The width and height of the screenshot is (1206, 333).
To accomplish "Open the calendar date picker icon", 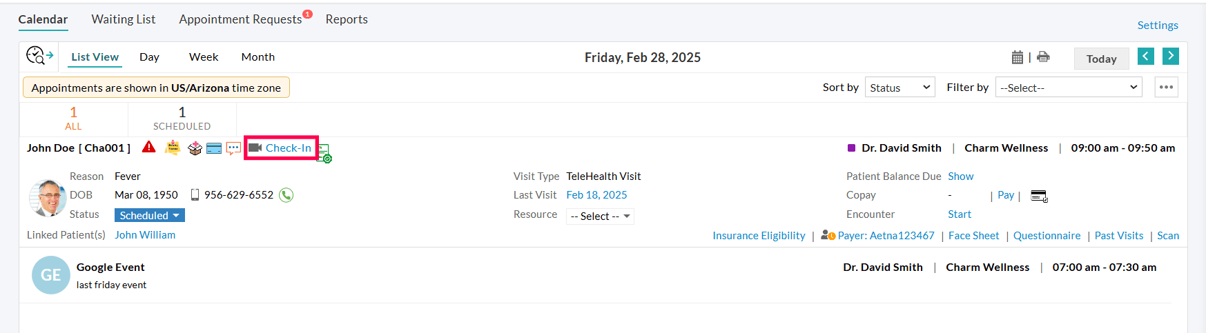I will coord(1017,57).
